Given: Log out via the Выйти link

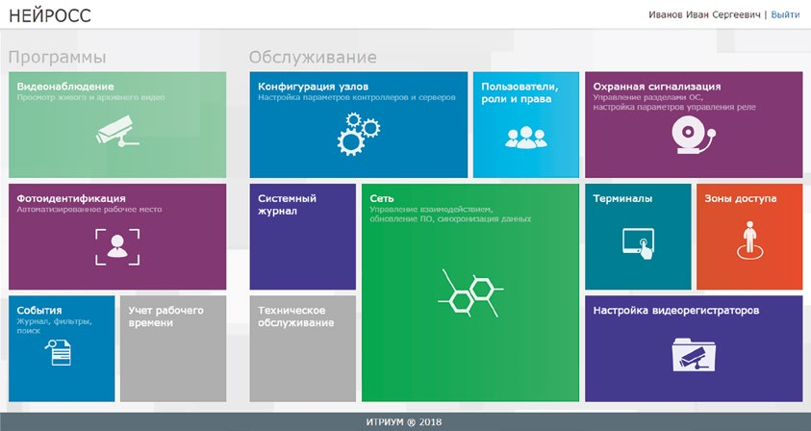Looking at the screenshot, I should (x=785, y=15).
